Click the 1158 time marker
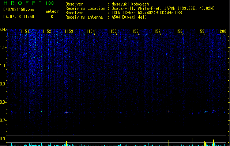The height and width of the screenshot is (146, 230). pos(178,31)
